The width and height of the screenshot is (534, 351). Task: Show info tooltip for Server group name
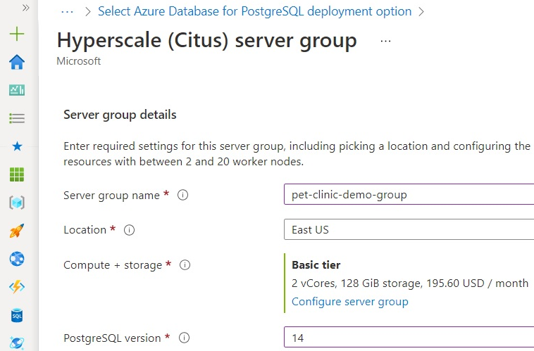tap(183, 195)
